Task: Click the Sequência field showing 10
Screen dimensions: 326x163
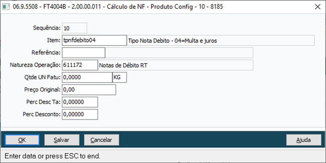Action: (74, 28)
